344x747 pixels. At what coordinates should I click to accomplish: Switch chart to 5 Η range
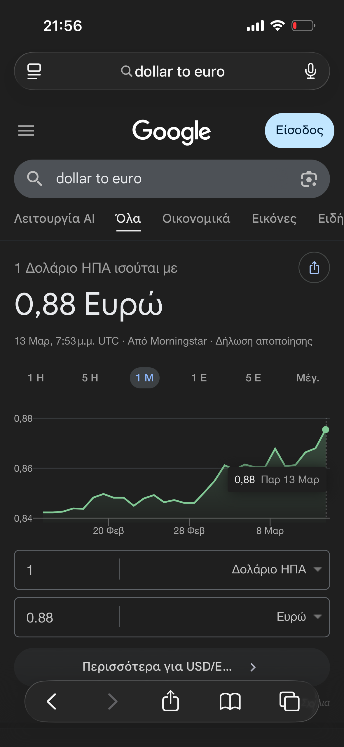[x=90, y=378]
